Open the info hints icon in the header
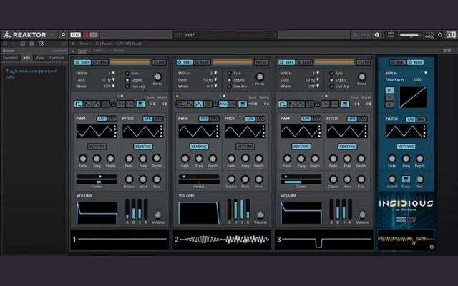This screenshot has height=286, width=458. [377, 35]
